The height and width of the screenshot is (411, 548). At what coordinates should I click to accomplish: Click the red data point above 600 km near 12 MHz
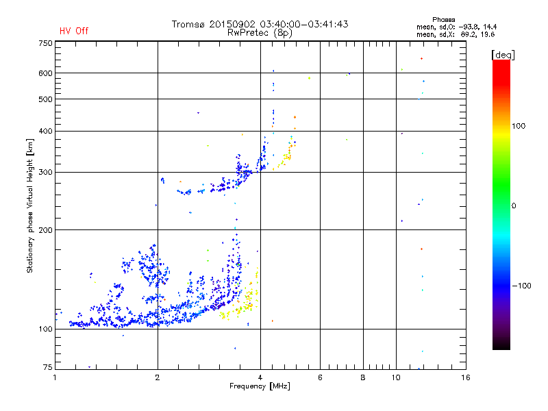pos(421,59)
